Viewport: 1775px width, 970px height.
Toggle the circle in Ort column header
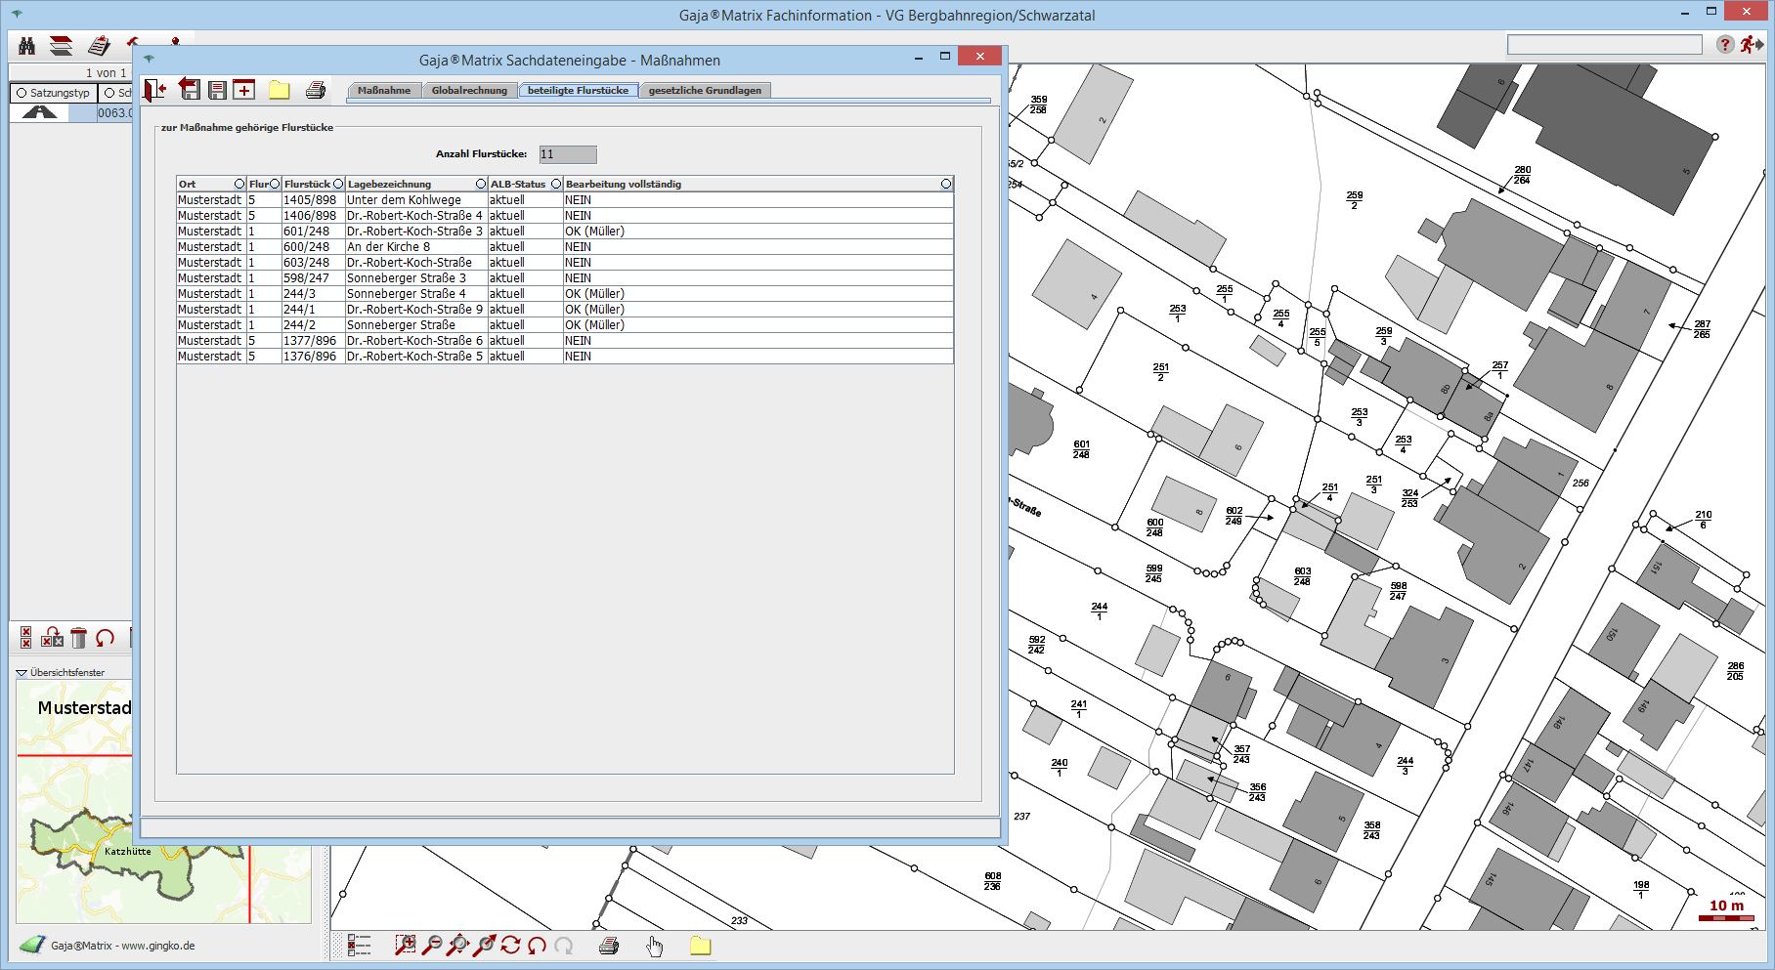click(x=238, y=184)
